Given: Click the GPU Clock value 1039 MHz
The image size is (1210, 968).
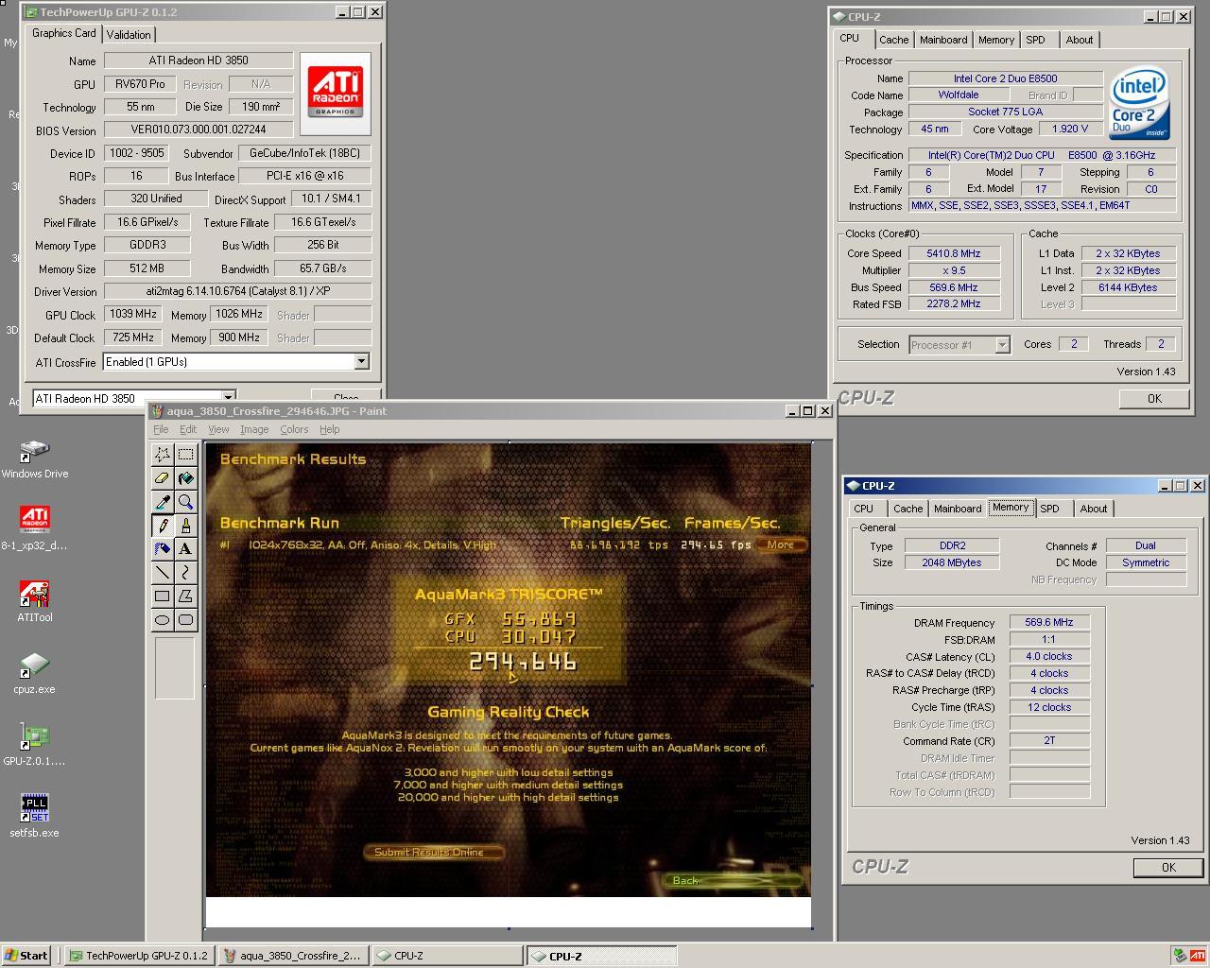Looking at the screenshot, I should [x=133, y=314].
